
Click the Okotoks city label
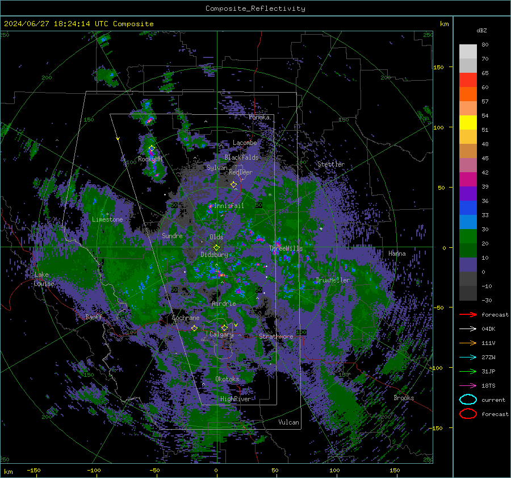227,379
